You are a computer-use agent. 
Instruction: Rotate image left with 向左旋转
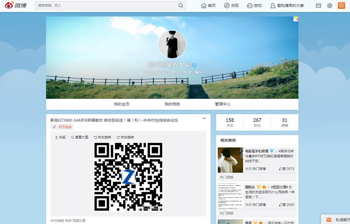(102, 137)
